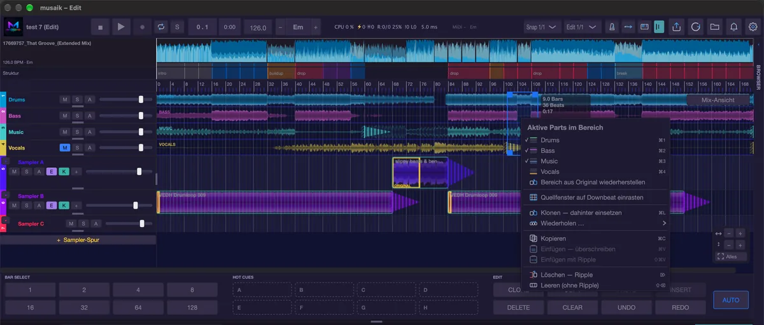Open the folder icon in toolbar
The height and width of the screenshot is (325, 764).
coord(715,27)
